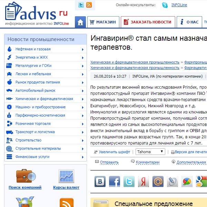
Task: Click the lightning icon for Энергетика и ЖКХ
Action: tap(9, 57)
